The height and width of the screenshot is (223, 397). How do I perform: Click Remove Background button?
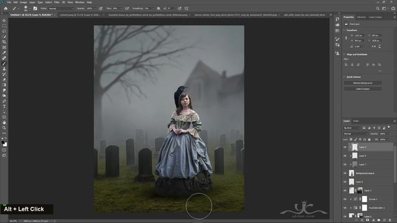363,83
